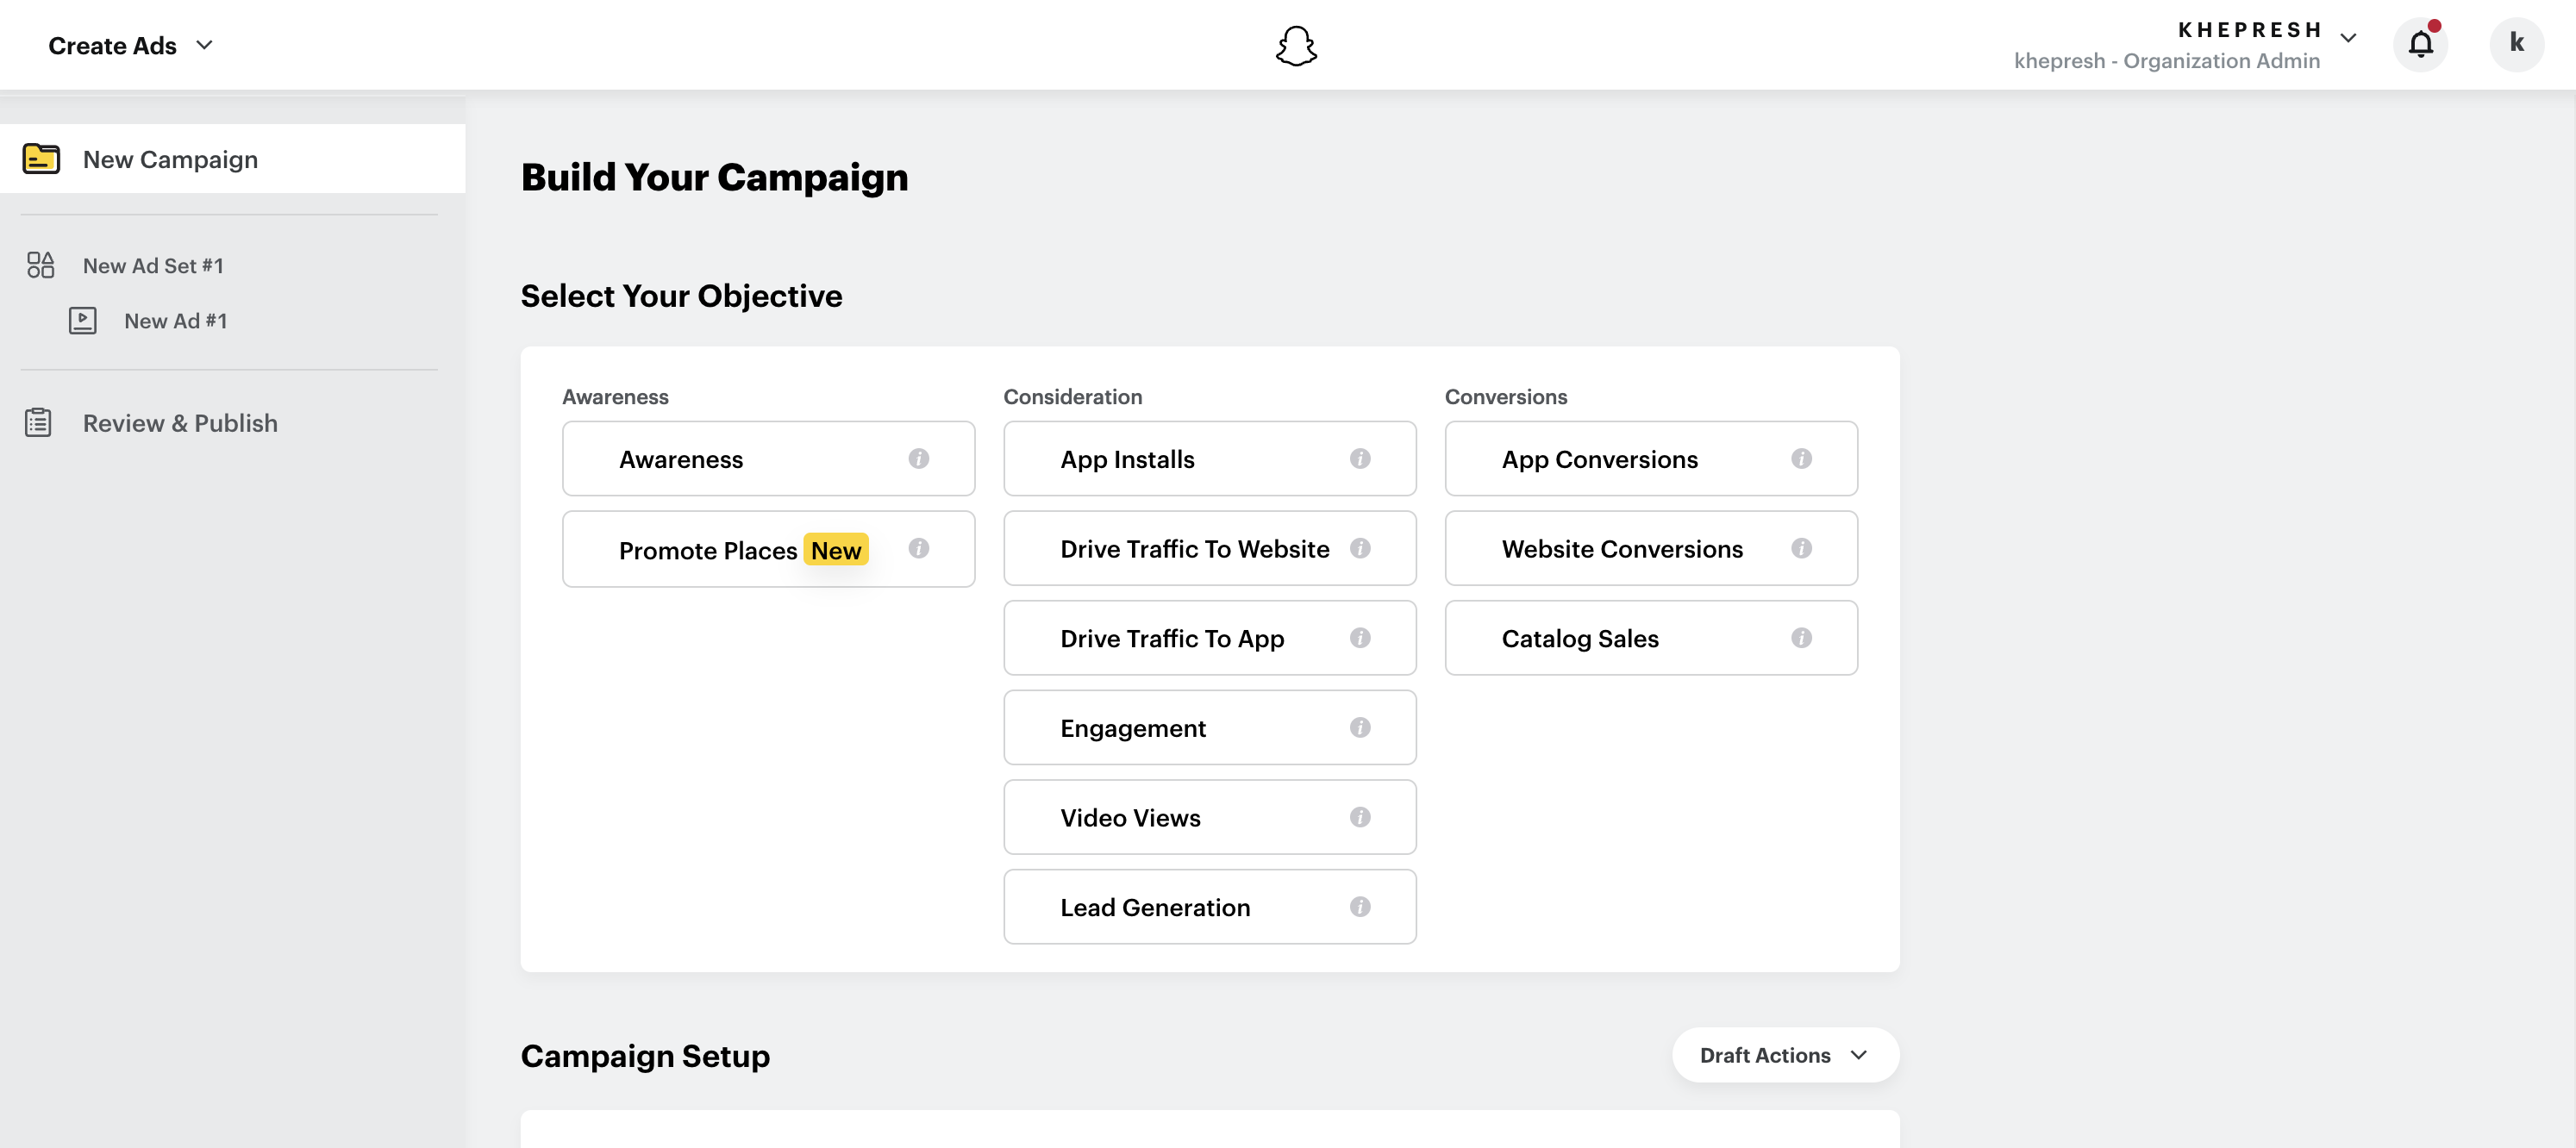Show info for Website Conversions objective

click(x=1801, y=548)
